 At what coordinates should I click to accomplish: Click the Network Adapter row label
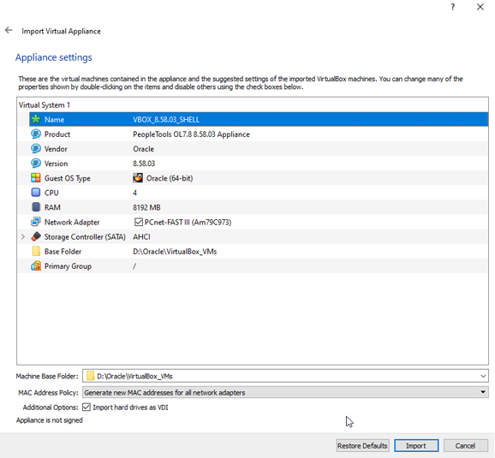pos(72,223)
